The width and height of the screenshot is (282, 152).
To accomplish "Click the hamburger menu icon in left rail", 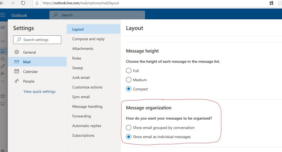I will (x=3, y=27).
